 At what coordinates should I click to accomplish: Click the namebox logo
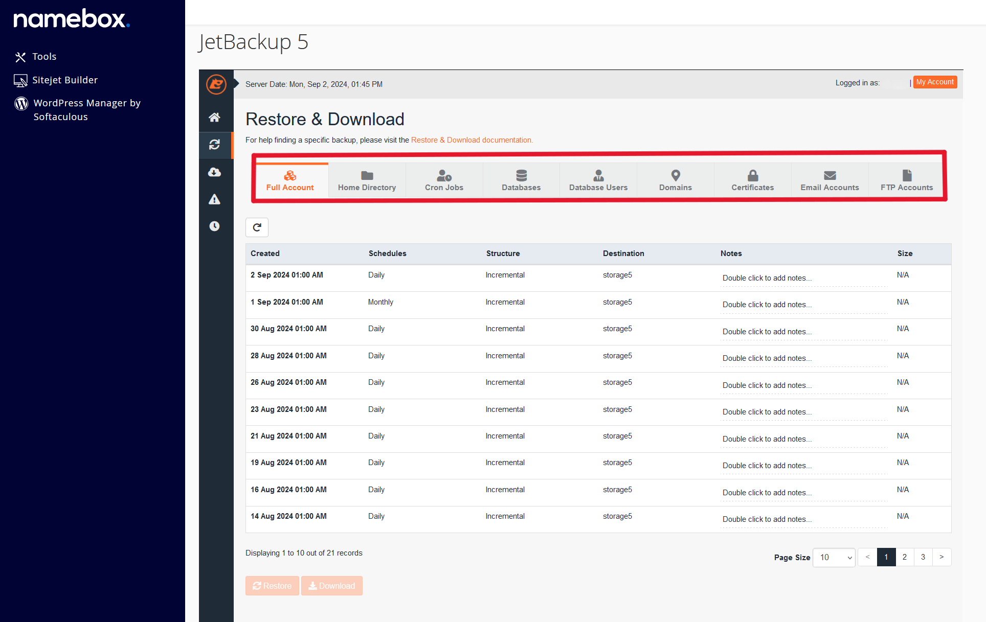(72, 19)
